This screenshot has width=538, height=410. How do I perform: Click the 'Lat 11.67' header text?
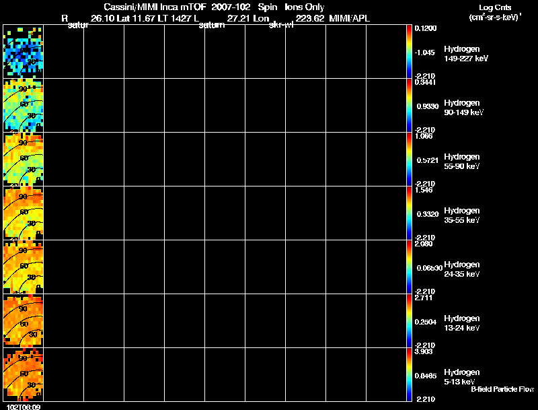[x=137, y=19]
